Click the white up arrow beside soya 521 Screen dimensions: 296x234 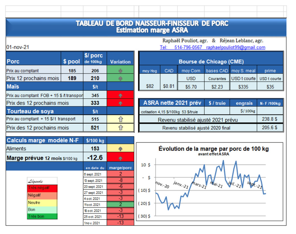pyautogui.click(x=120, y=128)
